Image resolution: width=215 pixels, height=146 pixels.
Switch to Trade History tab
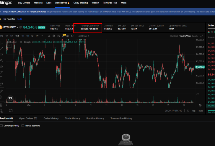(73, 118)
